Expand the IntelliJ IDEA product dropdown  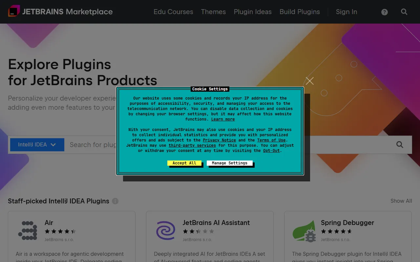click(37, 145)
